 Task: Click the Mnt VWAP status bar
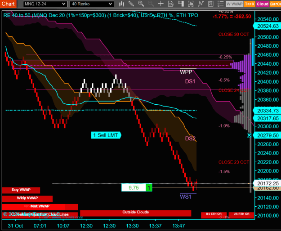click(40, 207)
